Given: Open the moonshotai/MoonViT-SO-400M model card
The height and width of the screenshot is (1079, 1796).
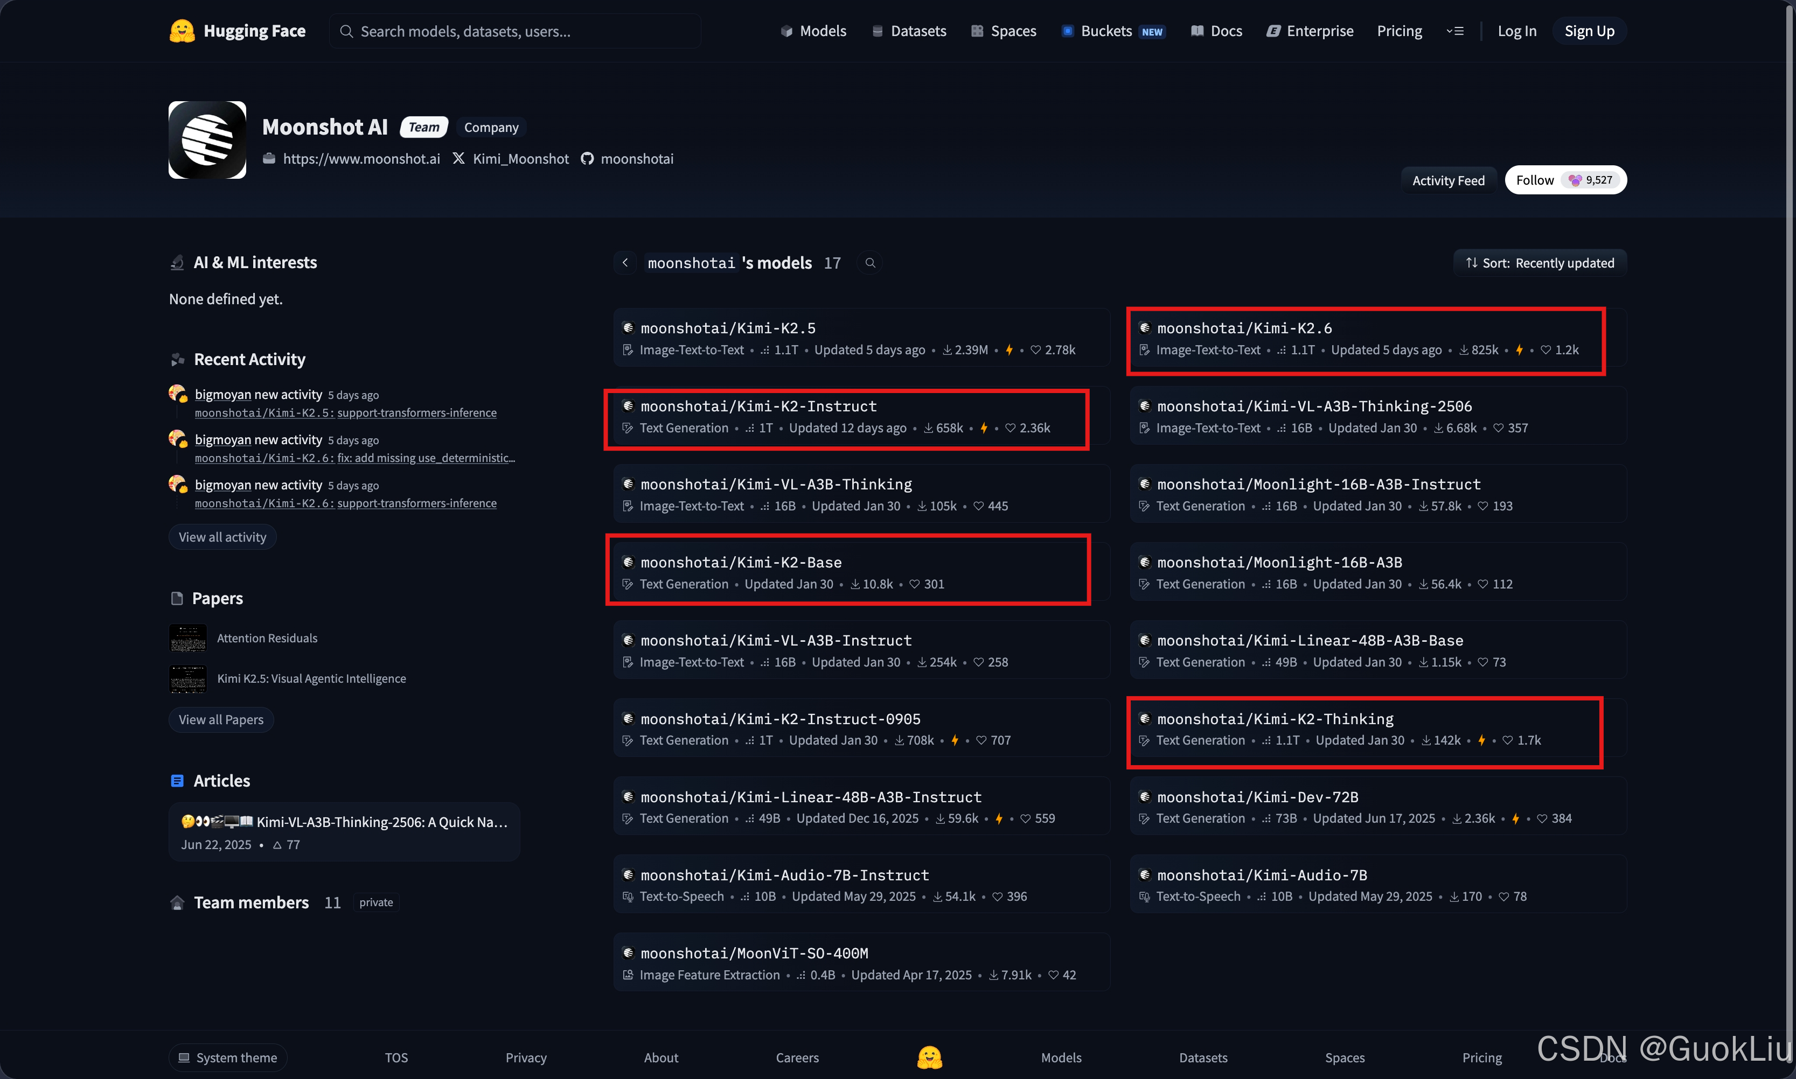Looking at the screenshot, I should pos(861,962).
